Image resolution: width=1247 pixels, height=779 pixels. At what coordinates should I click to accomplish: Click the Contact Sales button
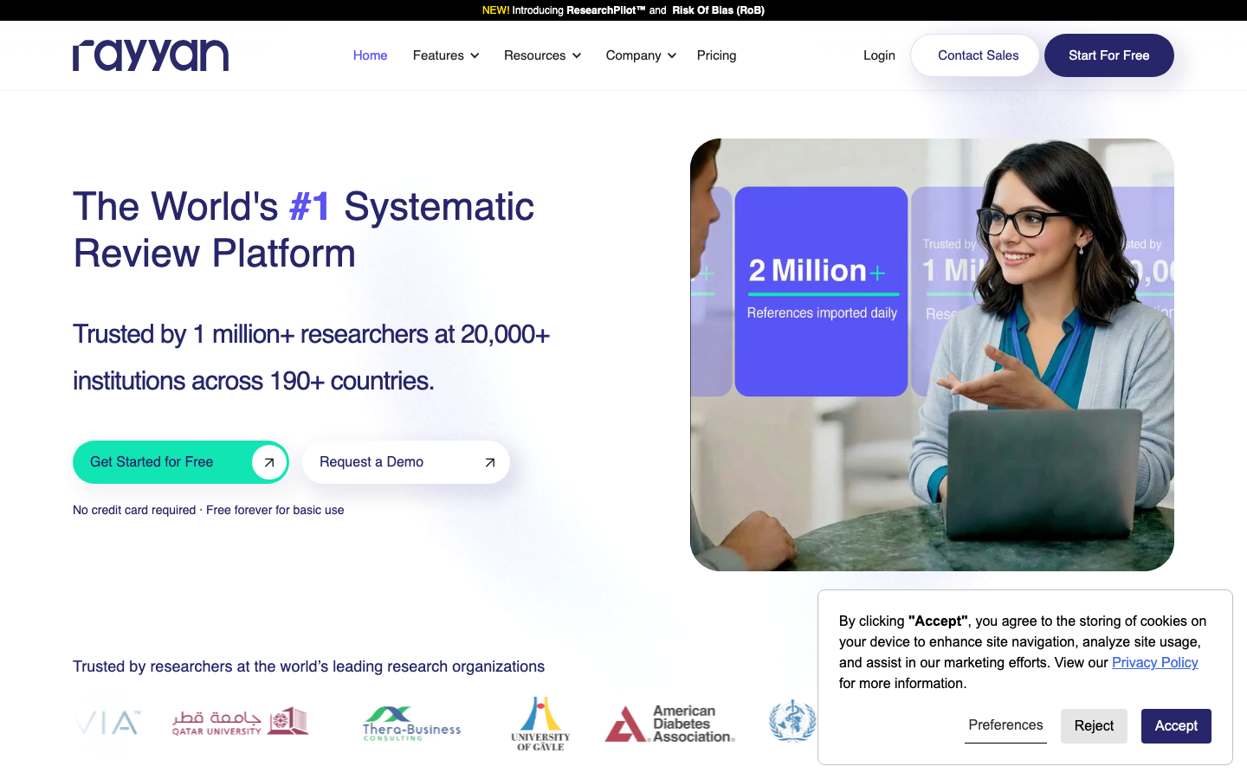(x=975, y=55)
